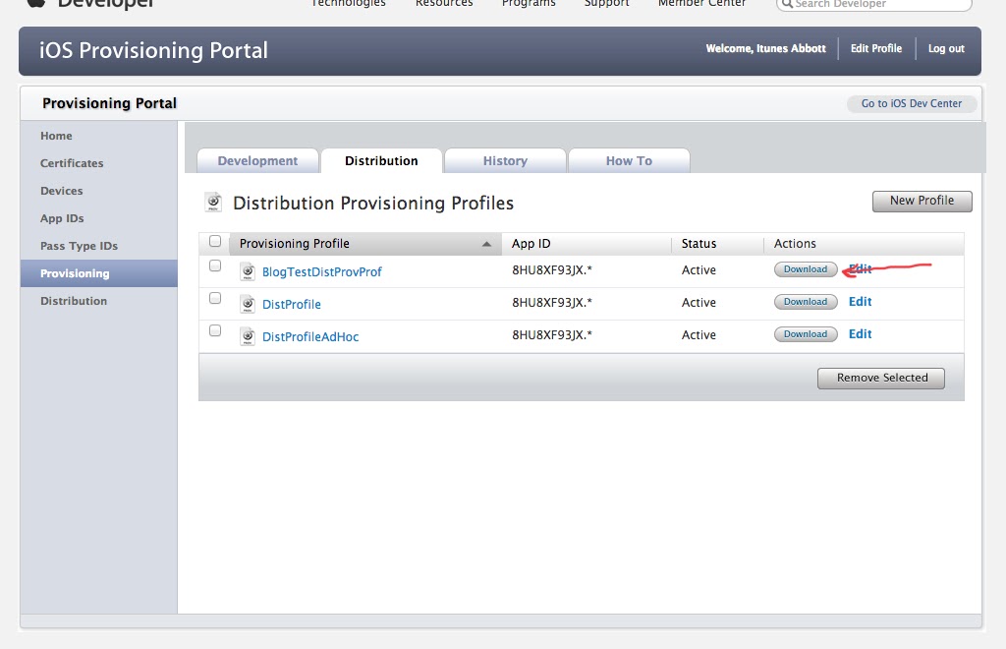Click the DistProfile provisioning file icon
The width and height of the screenshot is (1006, 649).
248,304
